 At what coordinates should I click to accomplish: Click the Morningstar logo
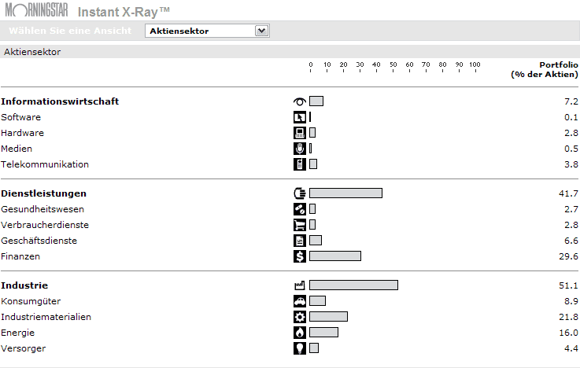pyautogui.click(x=37, y=11)
